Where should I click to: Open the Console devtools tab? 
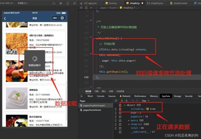coord(100,96)
